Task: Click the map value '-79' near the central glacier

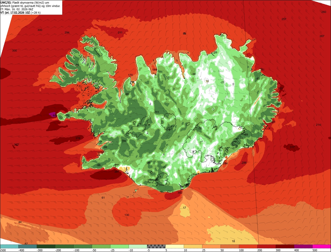Action: 168,130
